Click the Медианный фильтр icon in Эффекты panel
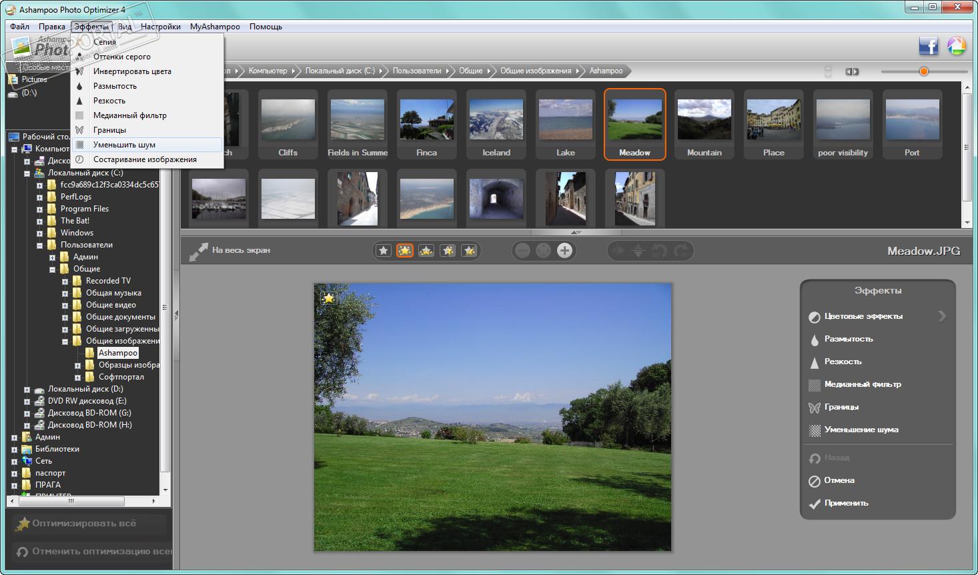The width and height of the screenshot is (978, 575). [814, 385]
